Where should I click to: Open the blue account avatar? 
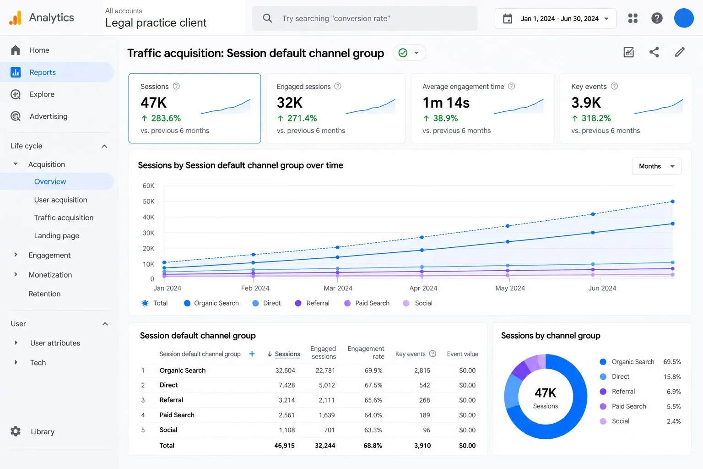coord(684,18)
